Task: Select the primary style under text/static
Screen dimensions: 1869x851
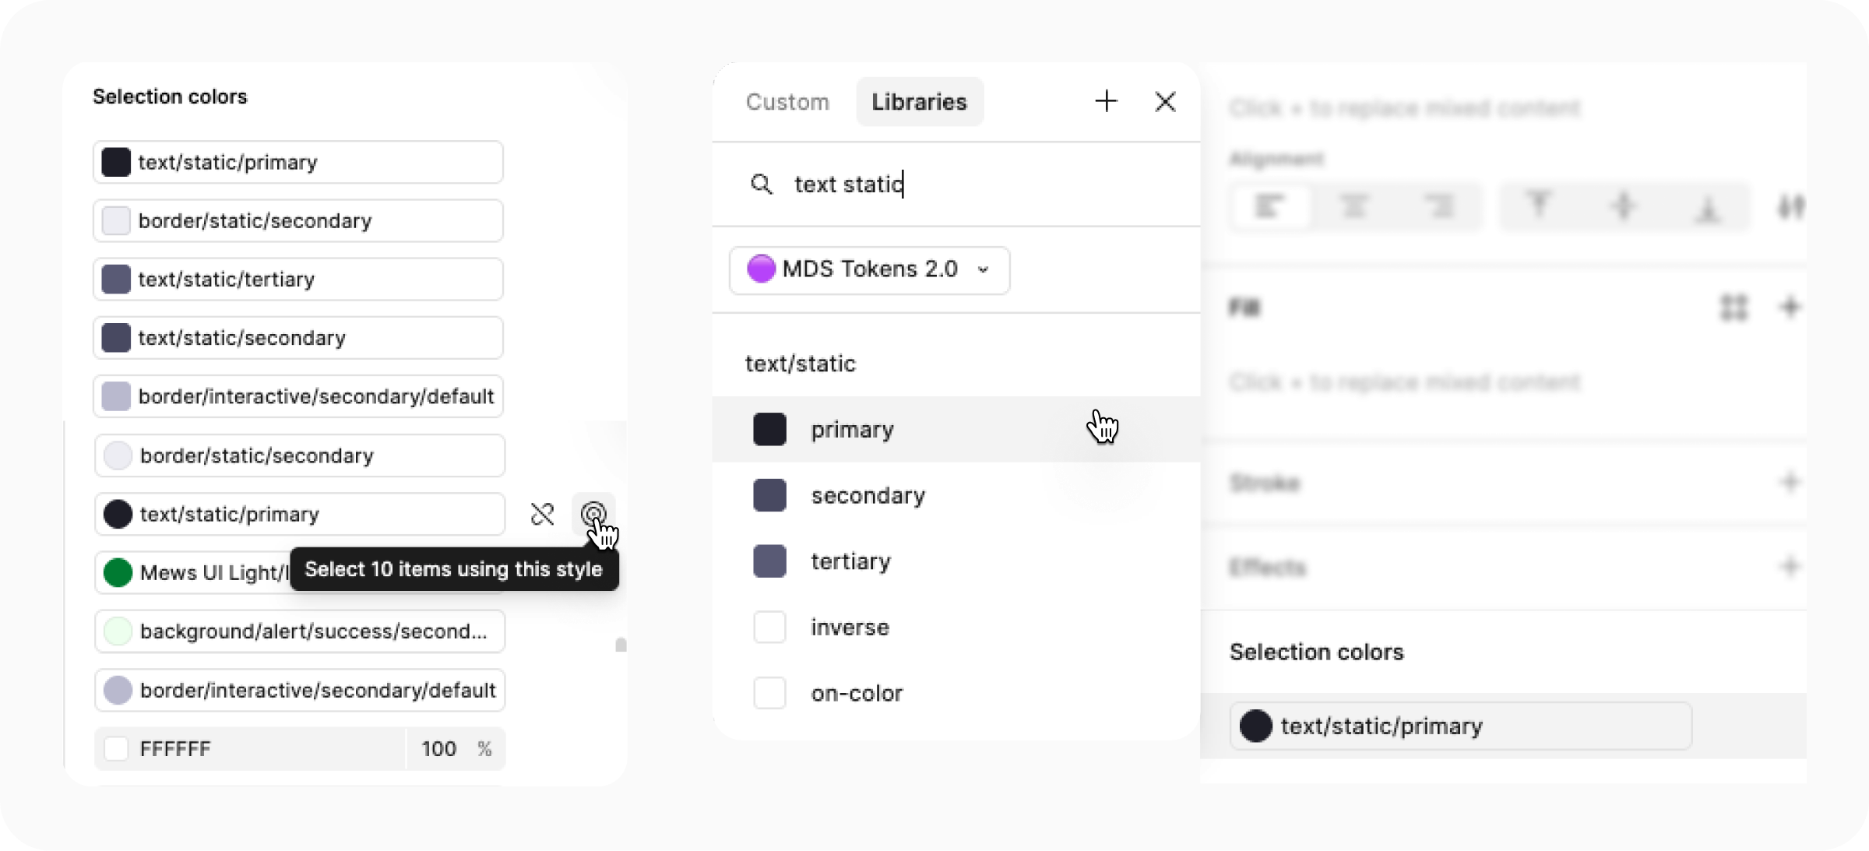Action: (853, 429)
